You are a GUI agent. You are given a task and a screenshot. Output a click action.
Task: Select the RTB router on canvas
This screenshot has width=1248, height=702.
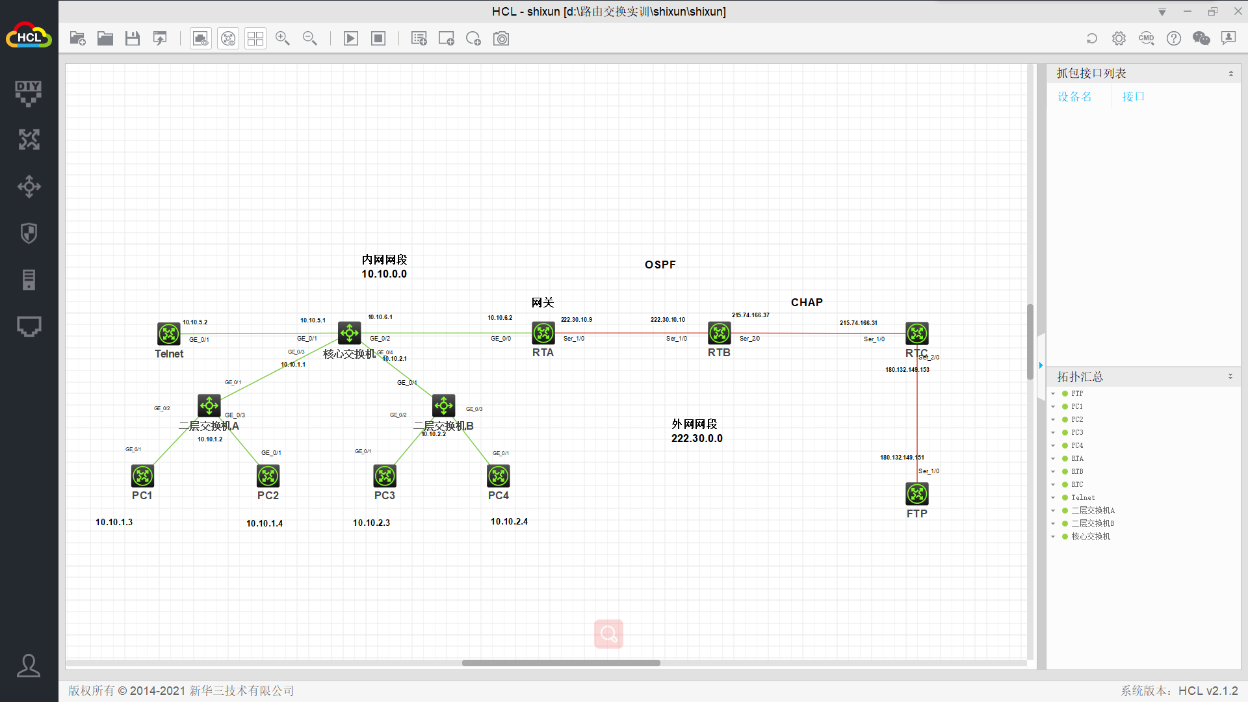719,333
